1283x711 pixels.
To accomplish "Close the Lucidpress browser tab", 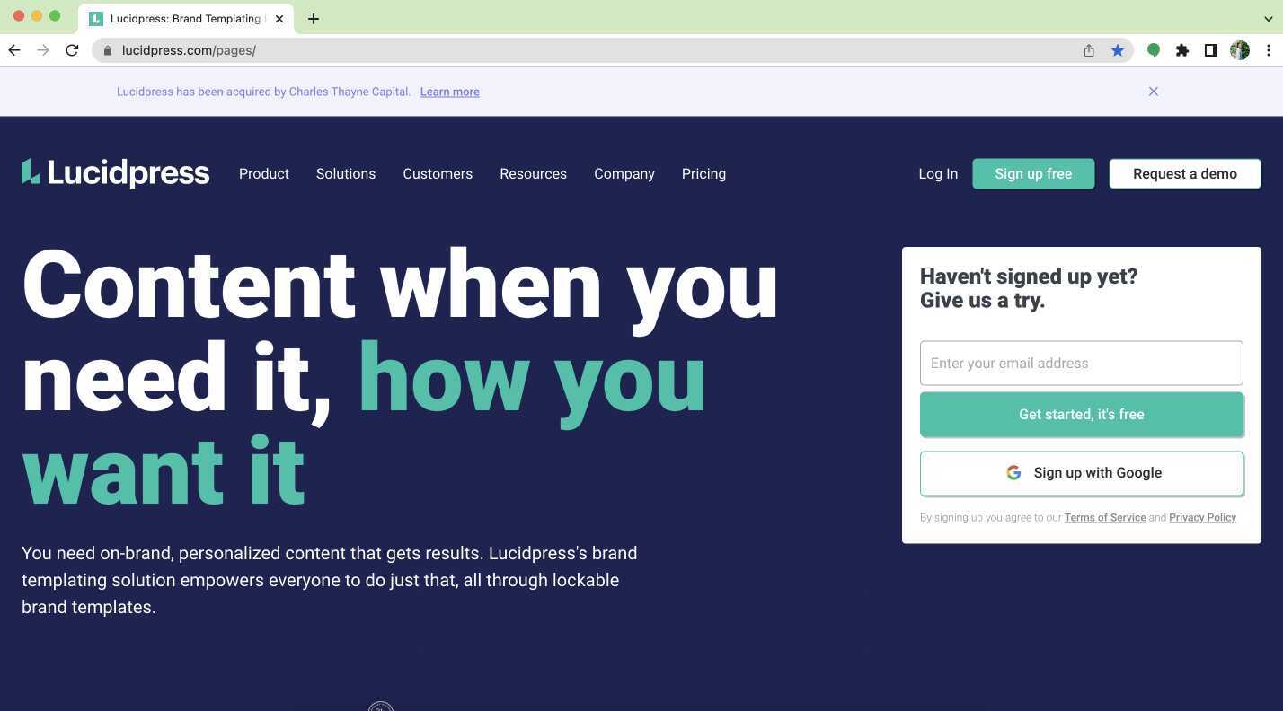I will (x=279, y=18).
